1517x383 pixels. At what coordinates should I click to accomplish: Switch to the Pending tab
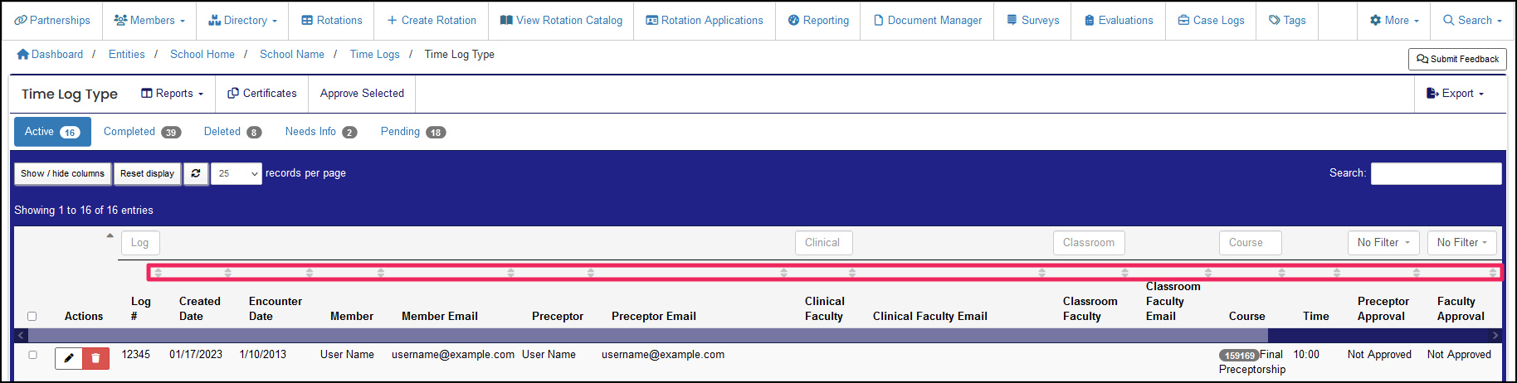tap(412, 132)
